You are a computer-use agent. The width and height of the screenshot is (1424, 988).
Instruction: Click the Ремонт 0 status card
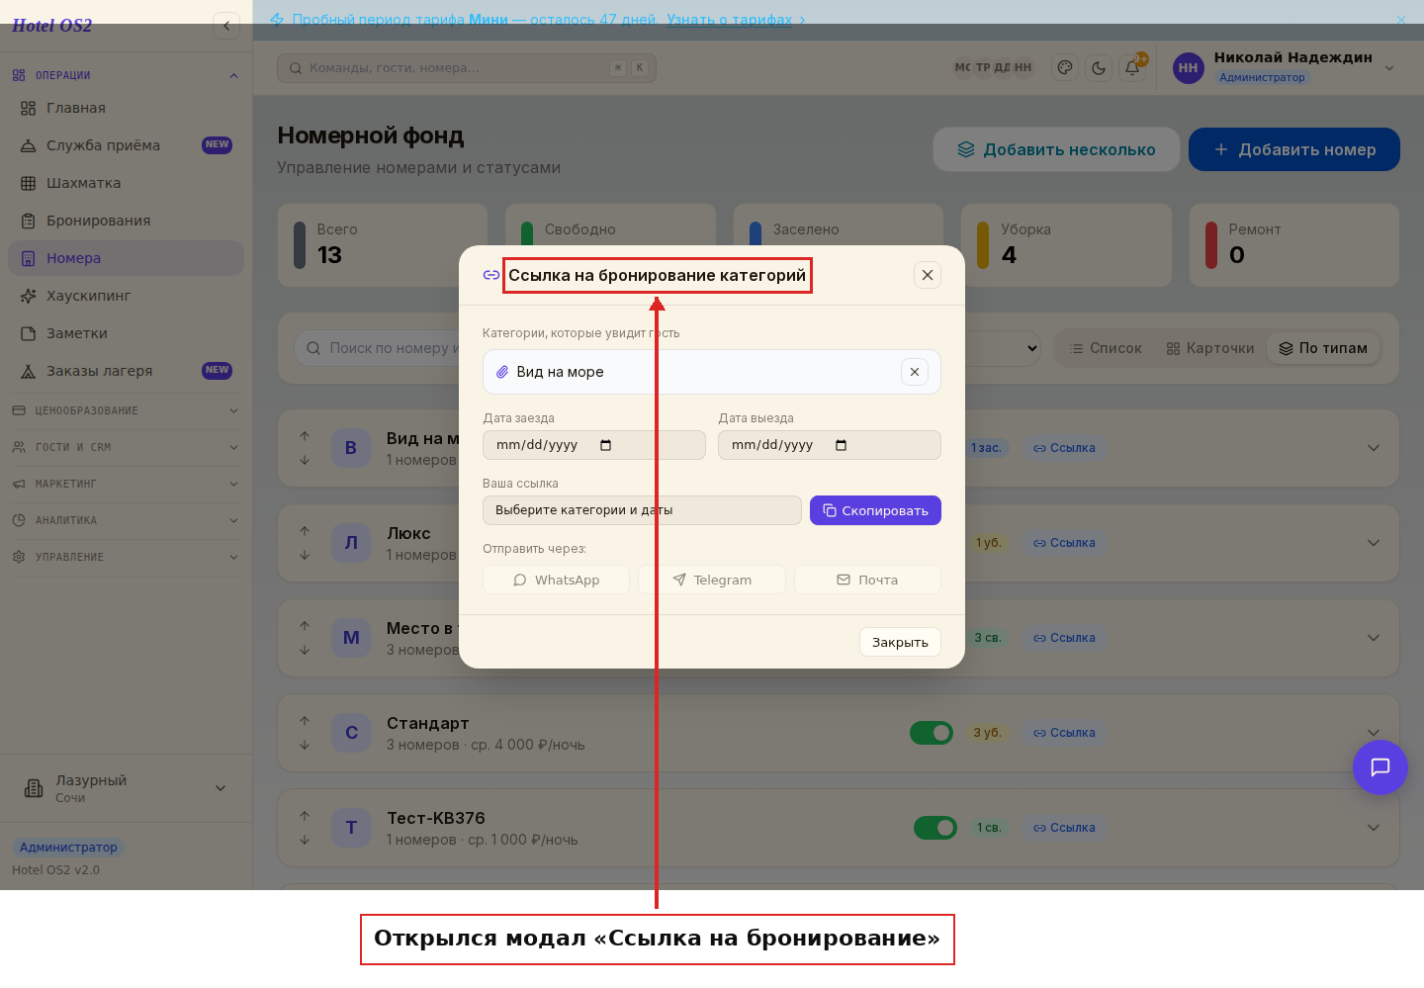1294,245
